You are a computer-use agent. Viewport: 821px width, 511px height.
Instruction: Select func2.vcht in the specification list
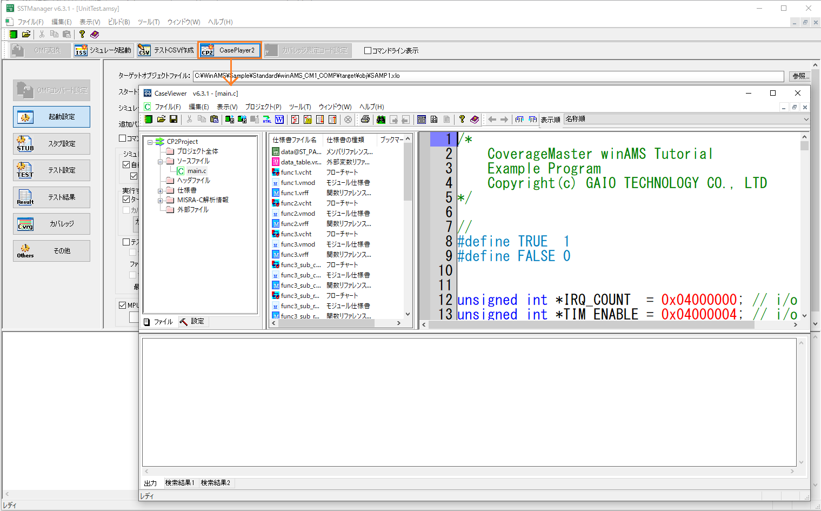296,203
